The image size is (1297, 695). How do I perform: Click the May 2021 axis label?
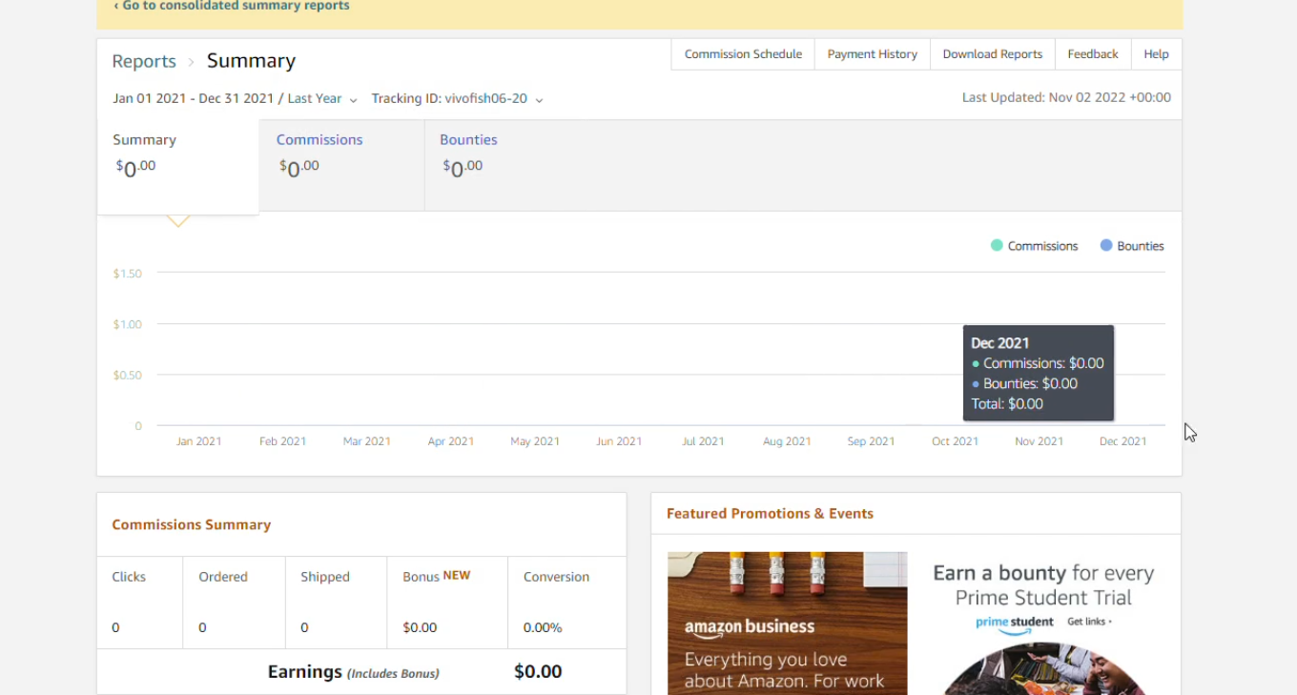tap(535, 441)
